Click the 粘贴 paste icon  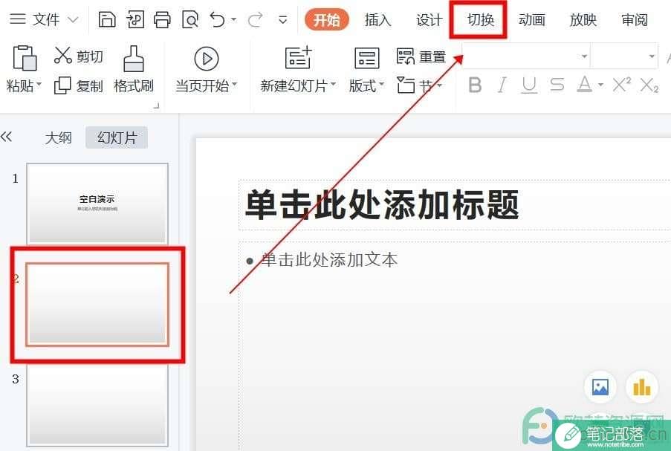coord(25,58)
